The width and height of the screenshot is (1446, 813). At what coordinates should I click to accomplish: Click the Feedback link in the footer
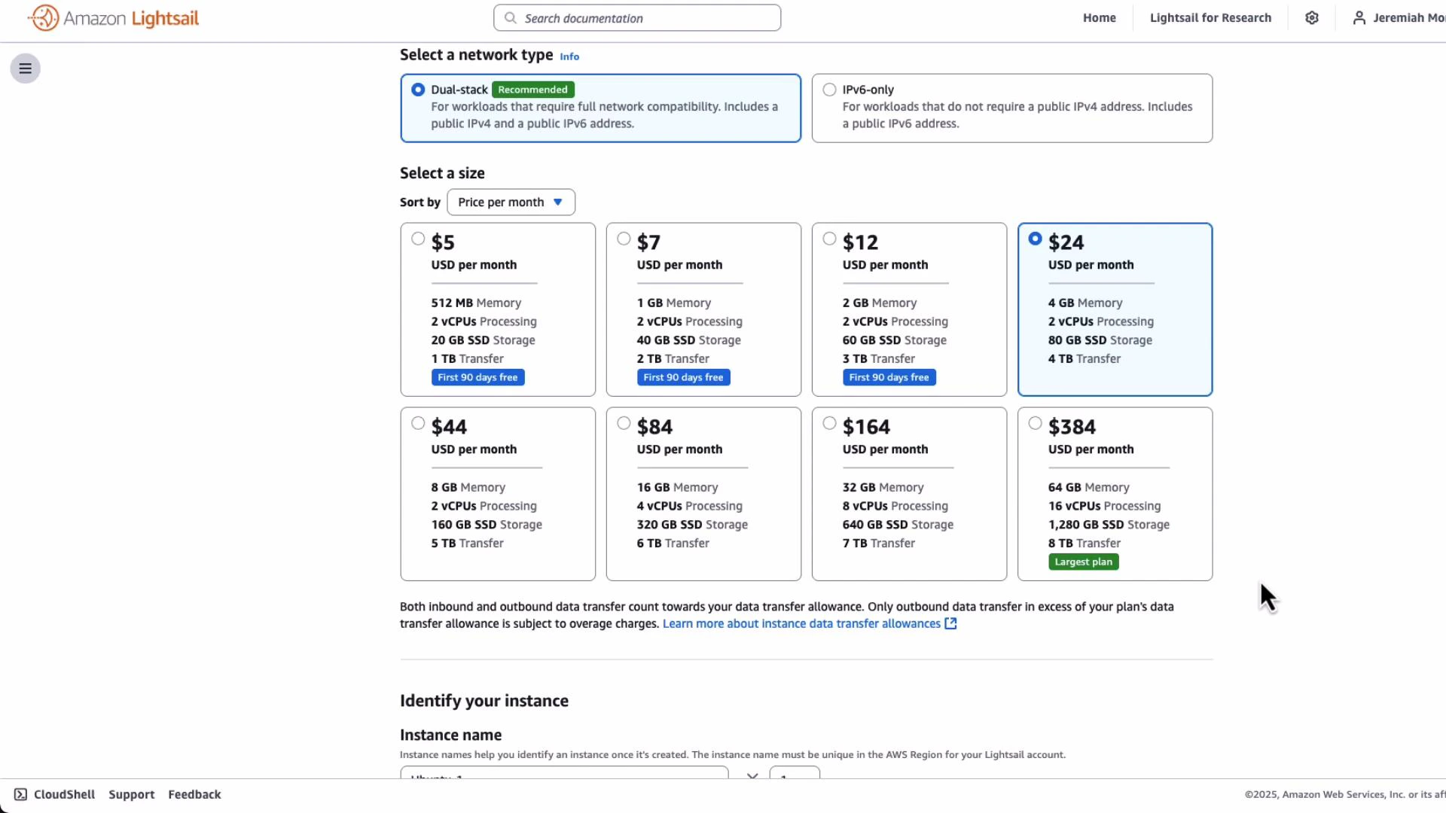tap(194, 793)
